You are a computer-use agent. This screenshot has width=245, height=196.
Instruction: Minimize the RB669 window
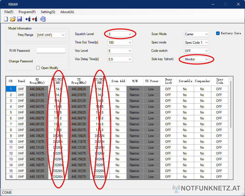click(x=213, y=4)
